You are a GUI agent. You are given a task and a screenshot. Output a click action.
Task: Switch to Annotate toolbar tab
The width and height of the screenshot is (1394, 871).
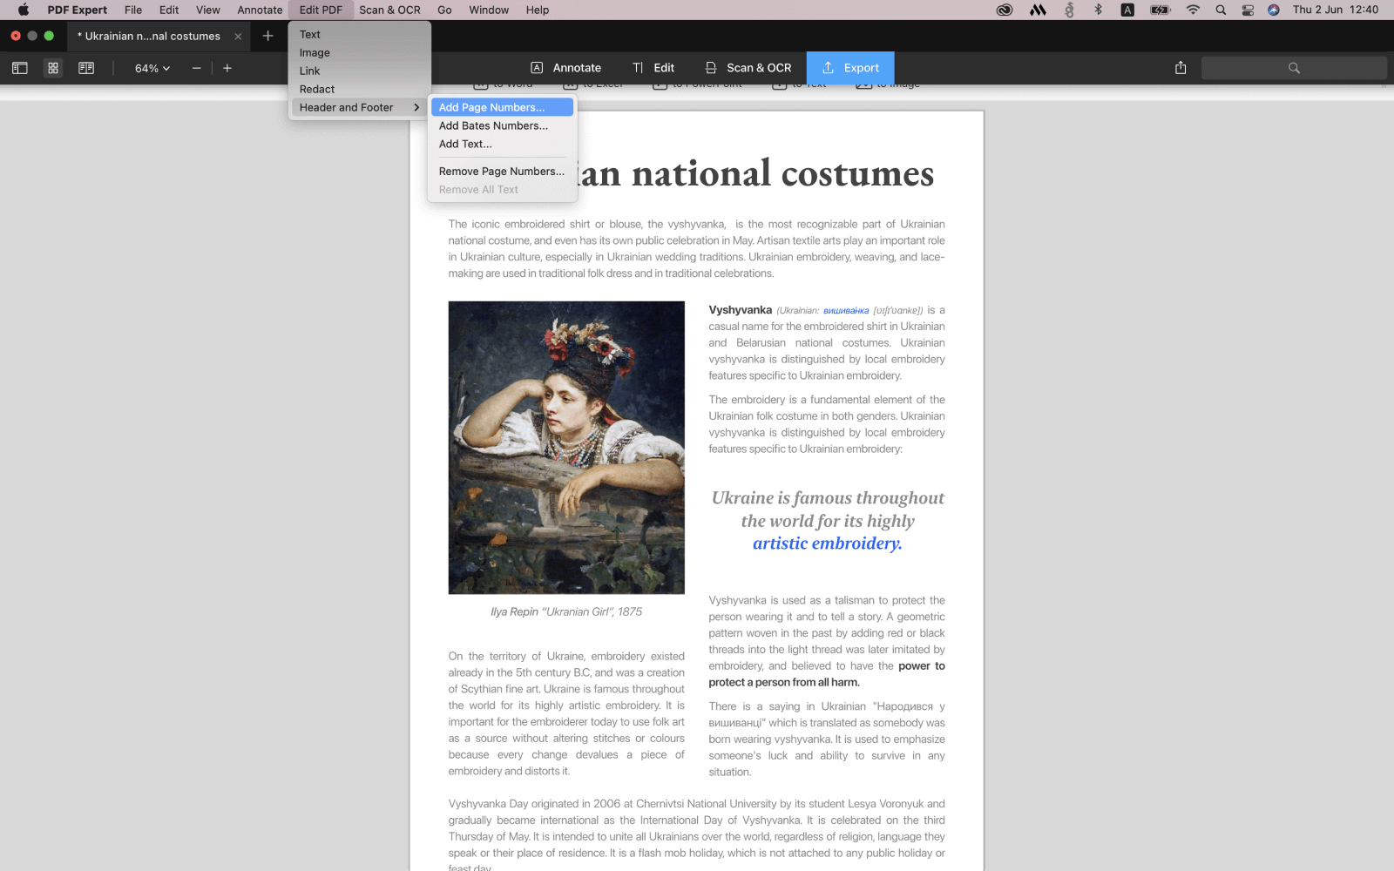tap(566, 68)
